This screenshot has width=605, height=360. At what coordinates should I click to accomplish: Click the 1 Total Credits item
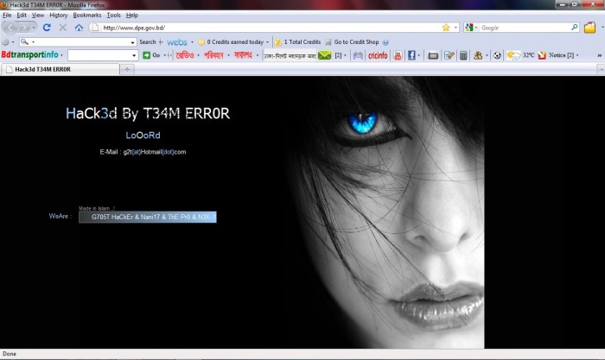click(x=297, y=42)
